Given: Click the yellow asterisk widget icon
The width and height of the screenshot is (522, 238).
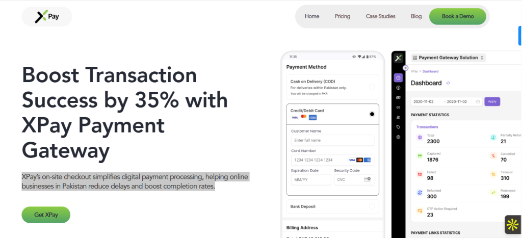Looking at the screenshot, I should (512, 225).
